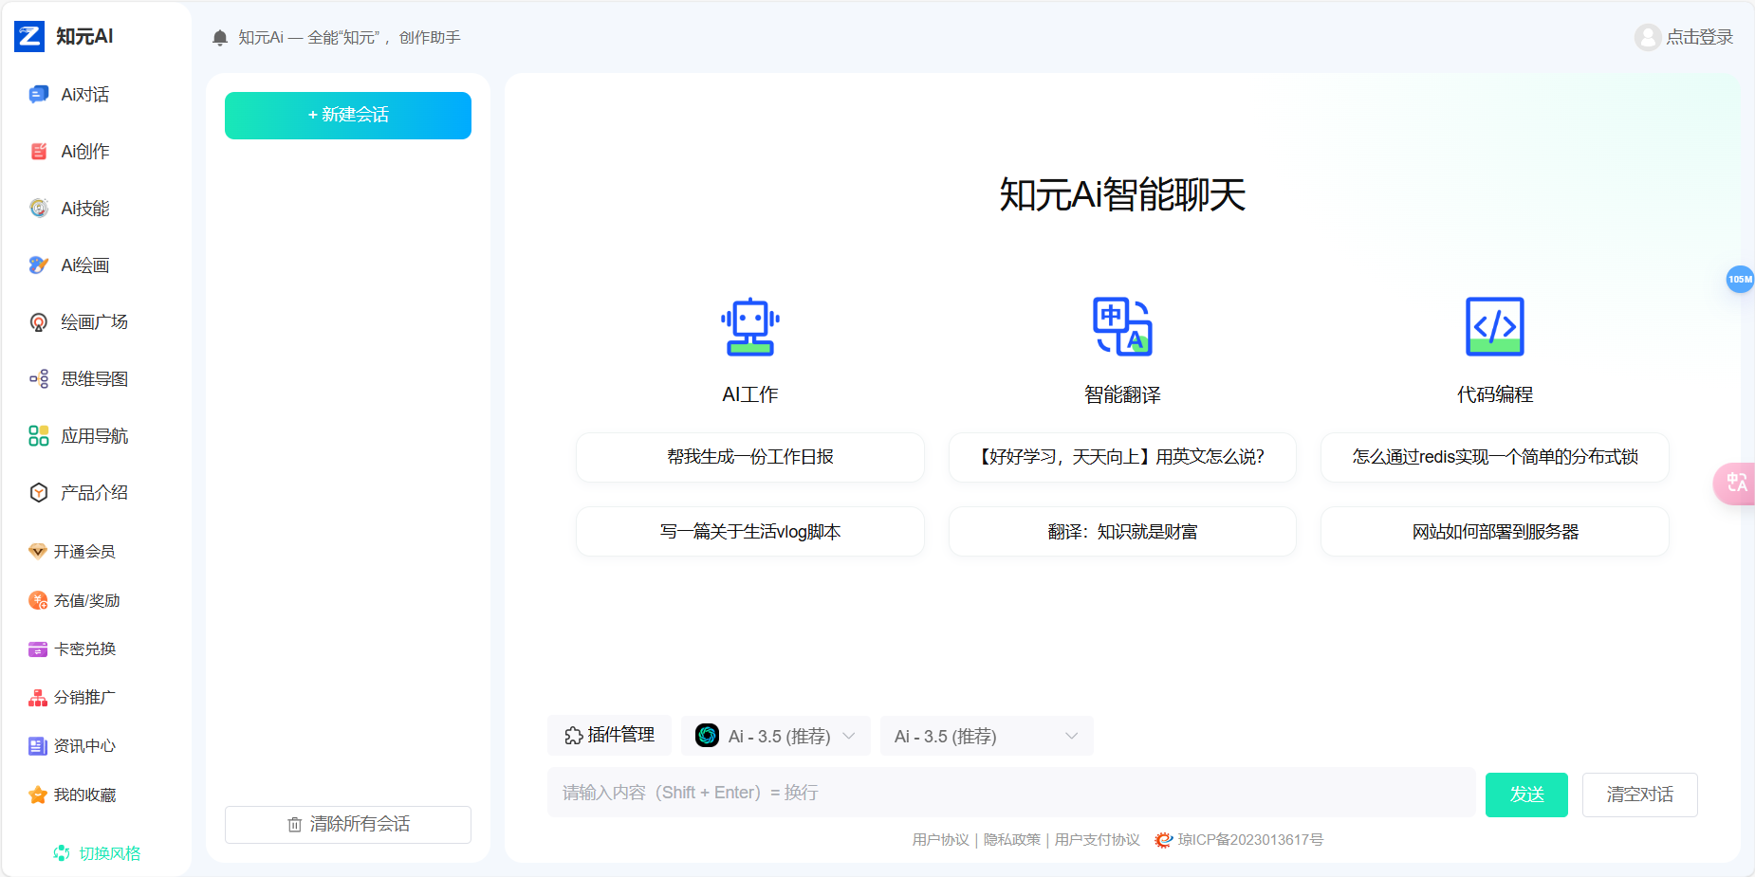Click the notification bell in the top bar
Viewport: 1755px width, 877px height.
click(x=219, y=37)
